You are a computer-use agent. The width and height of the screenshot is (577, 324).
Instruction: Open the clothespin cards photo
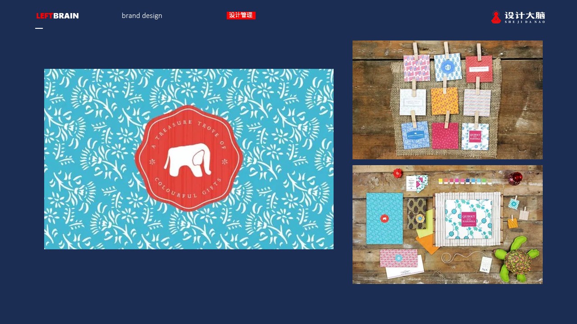click(448, 100)
